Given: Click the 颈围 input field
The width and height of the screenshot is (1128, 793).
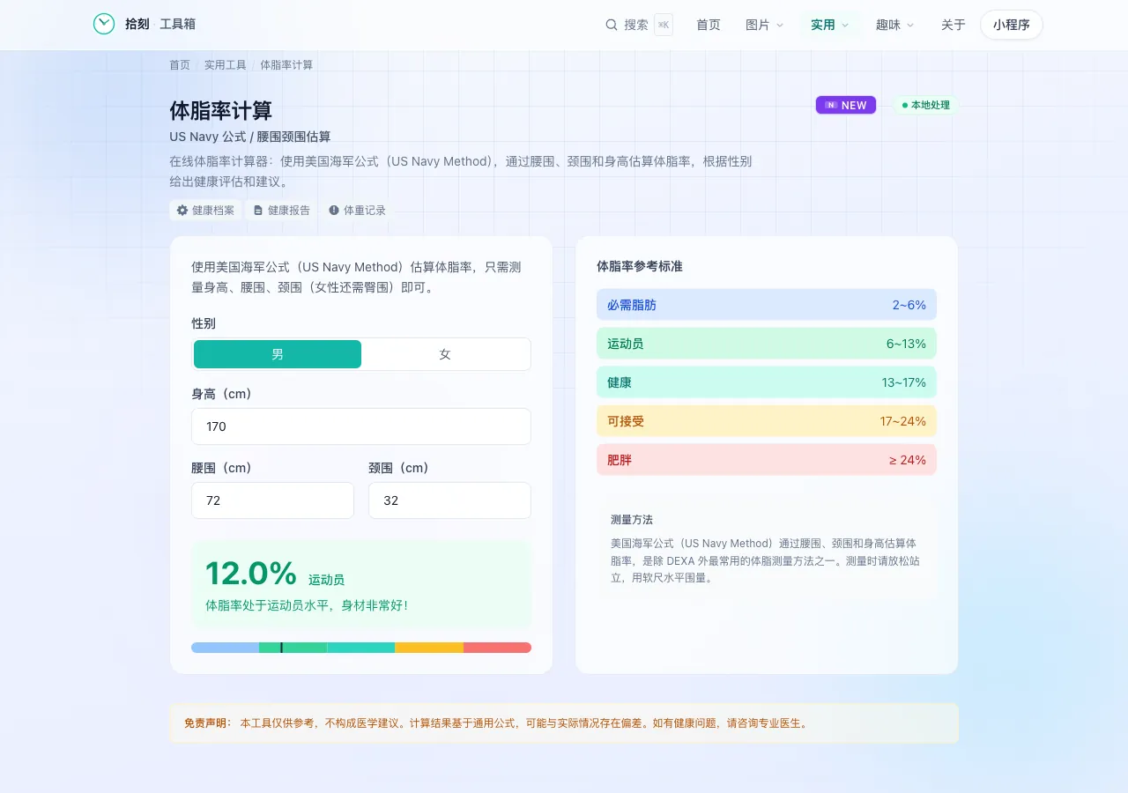Looking at the screenshot, I should click(449, 500).
